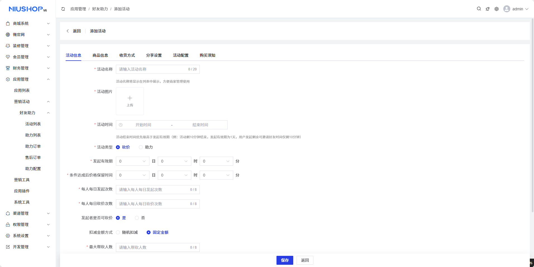
Task: Switch to the 商品信息 tab
Action: click(100, 55)
